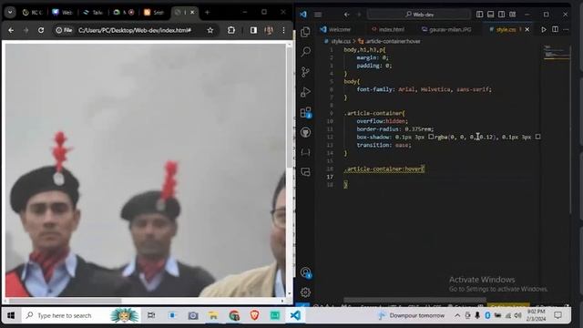The width and height of the screenshot is (583, 328).
Task: Click the horizontal scrollbar in the VS Code editor
Action: coord(414,300)
